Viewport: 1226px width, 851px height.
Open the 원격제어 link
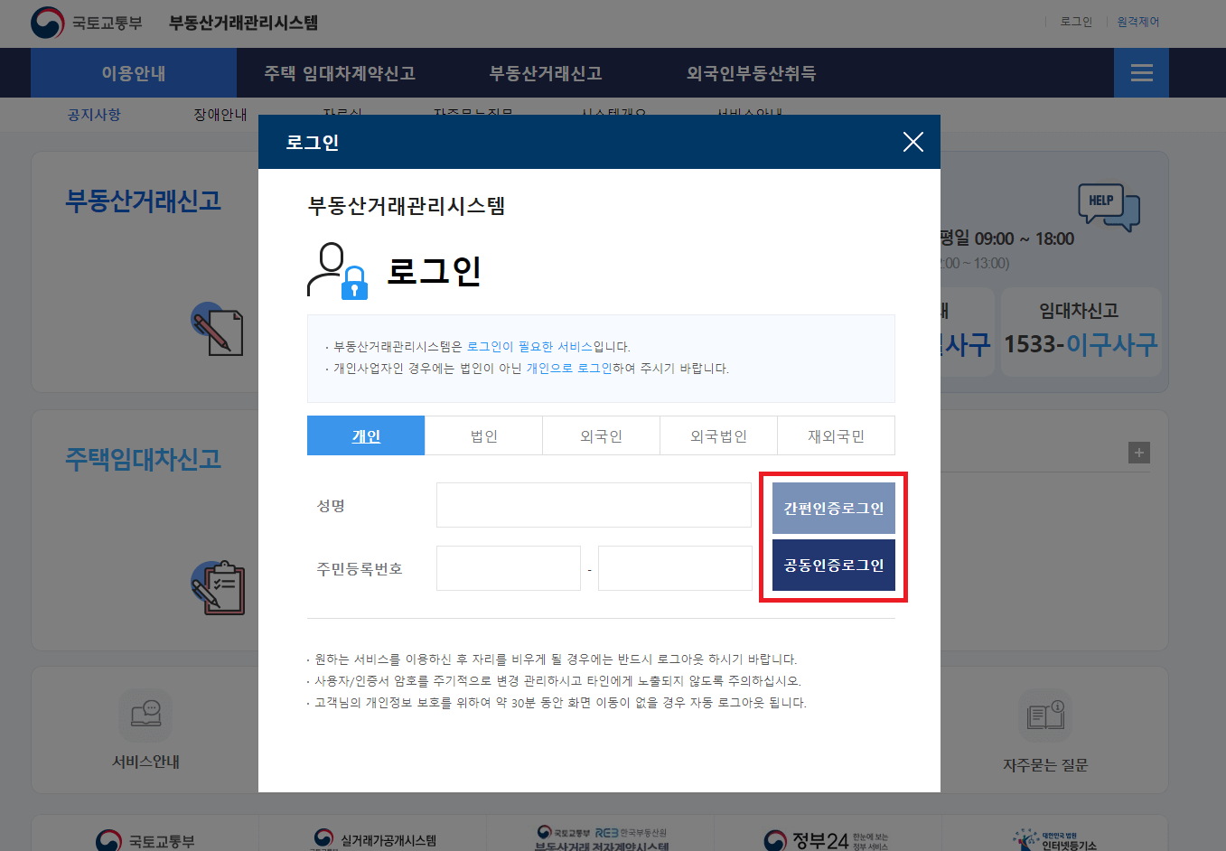[x=1137, y=22]
